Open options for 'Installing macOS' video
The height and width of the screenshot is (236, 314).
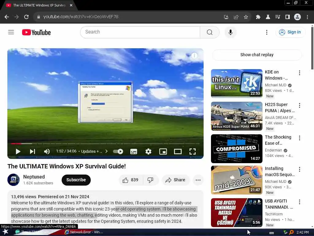[299, 169]
